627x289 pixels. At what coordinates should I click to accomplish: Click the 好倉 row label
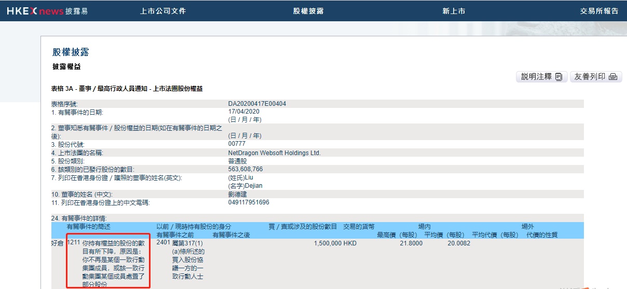pos(57,243)
